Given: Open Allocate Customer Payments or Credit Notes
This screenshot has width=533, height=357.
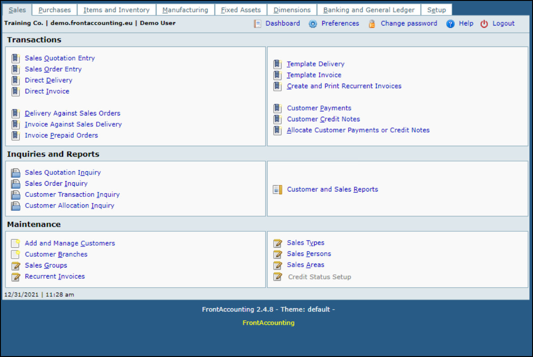Looking at the screenshot, I should click(x=358, y=130).
